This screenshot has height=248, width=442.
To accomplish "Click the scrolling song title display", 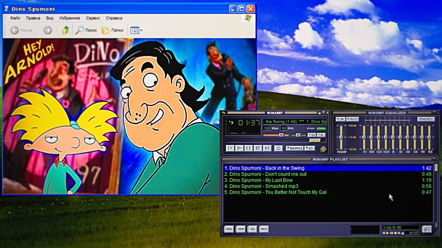I will pos(295,122).
